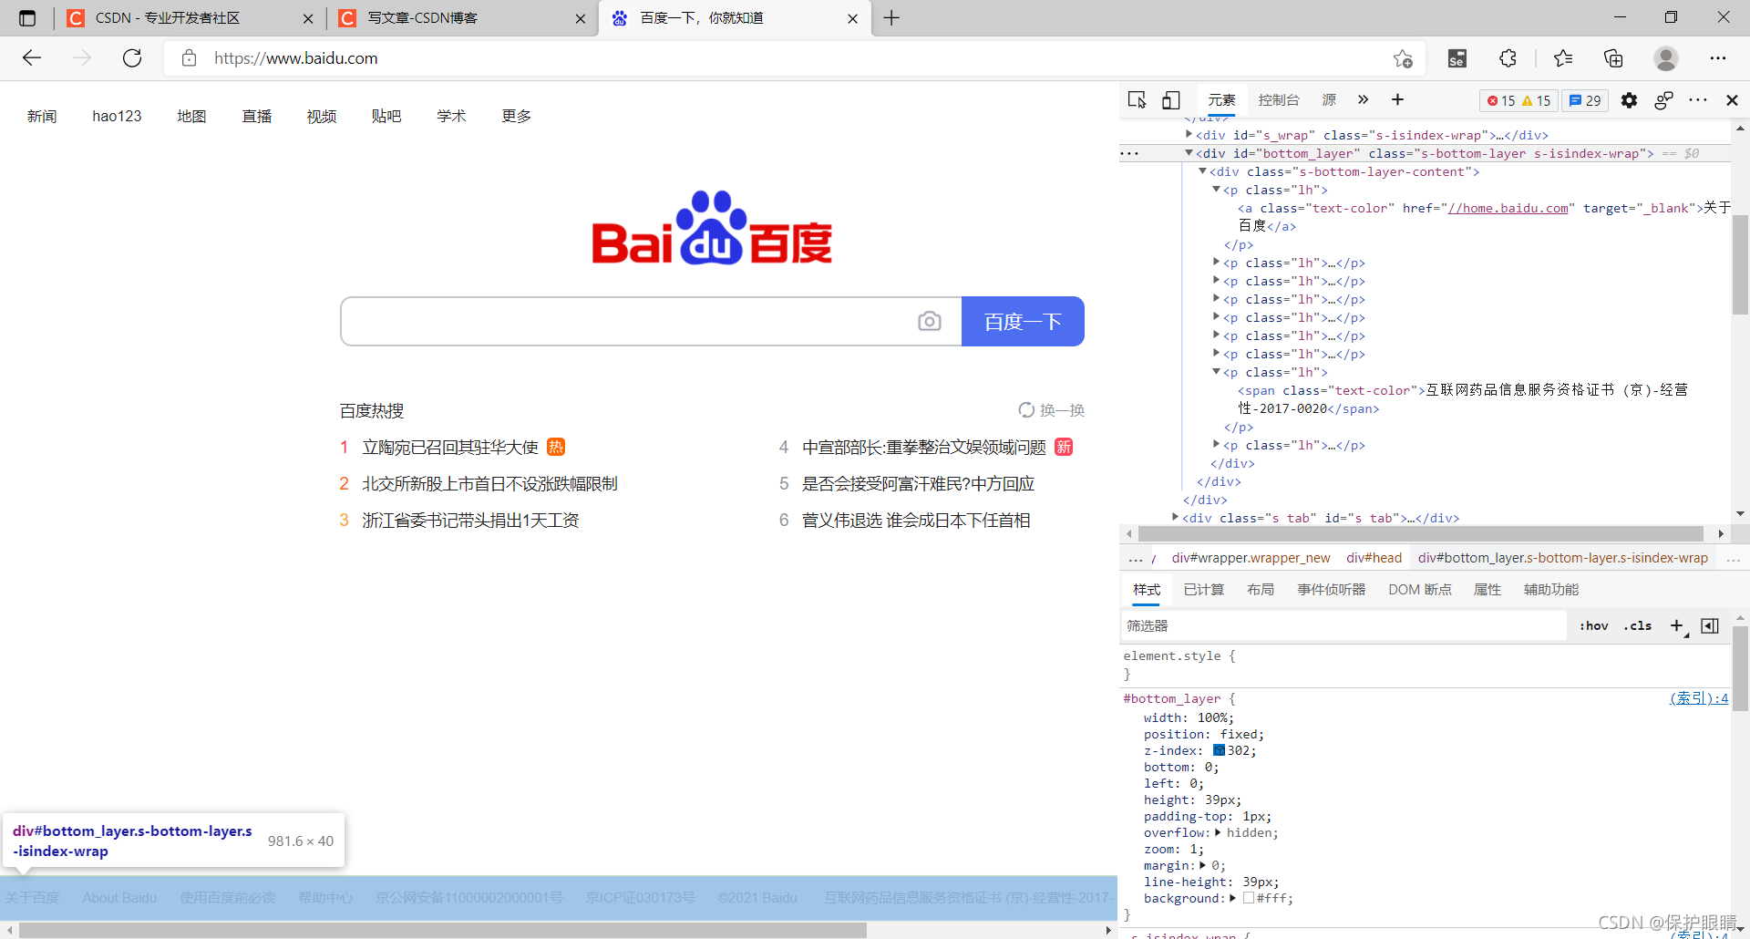Switch to 控制台 Console tab
This screenshot has height=939, width=1750.
click(1279, 100)
